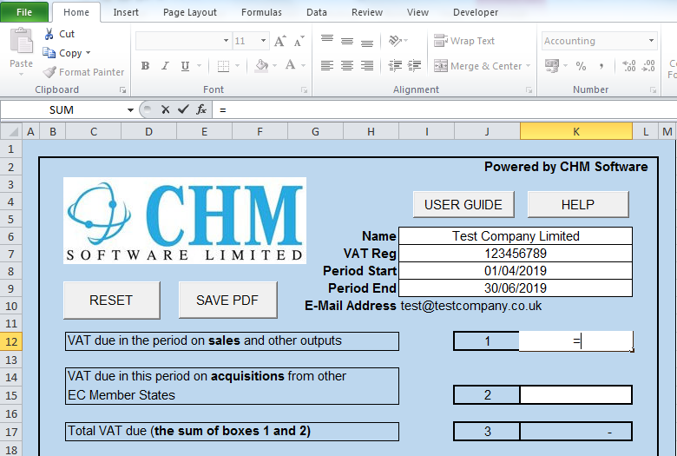Open the fill color paint bucket

tap(260, 66)
